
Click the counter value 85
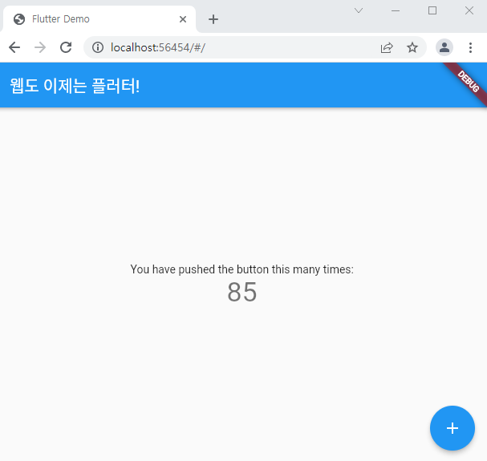pyautogui.click(x=242, y=292)
